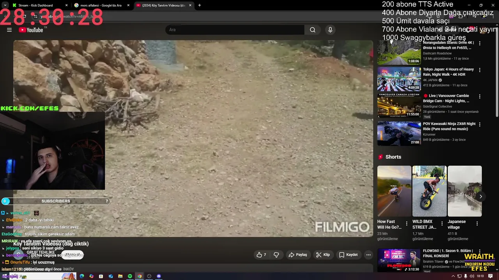
Task: Open FLOW360 Final Konseri thumbnail
Action: pyautogui.click(x=399, y=261)
